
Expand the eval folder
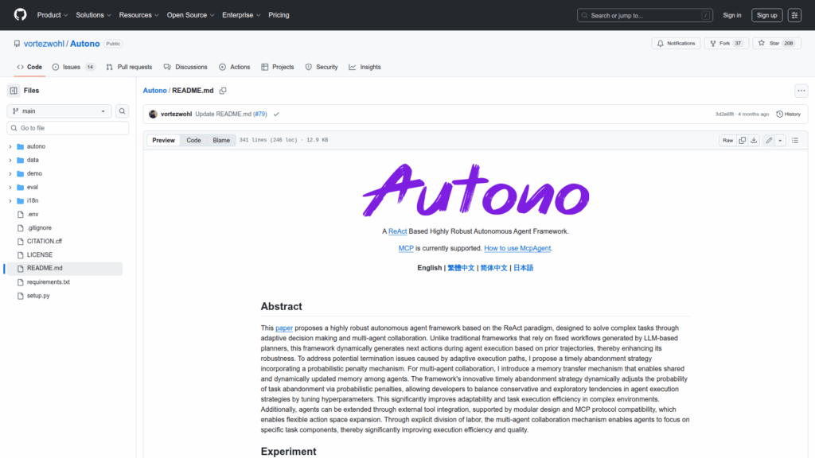point(10,187)
